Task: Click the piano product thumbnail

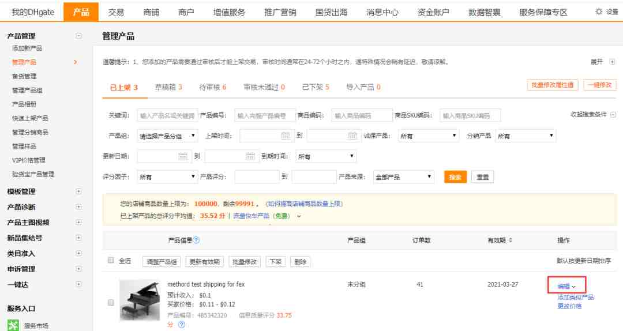Action: 140,300
